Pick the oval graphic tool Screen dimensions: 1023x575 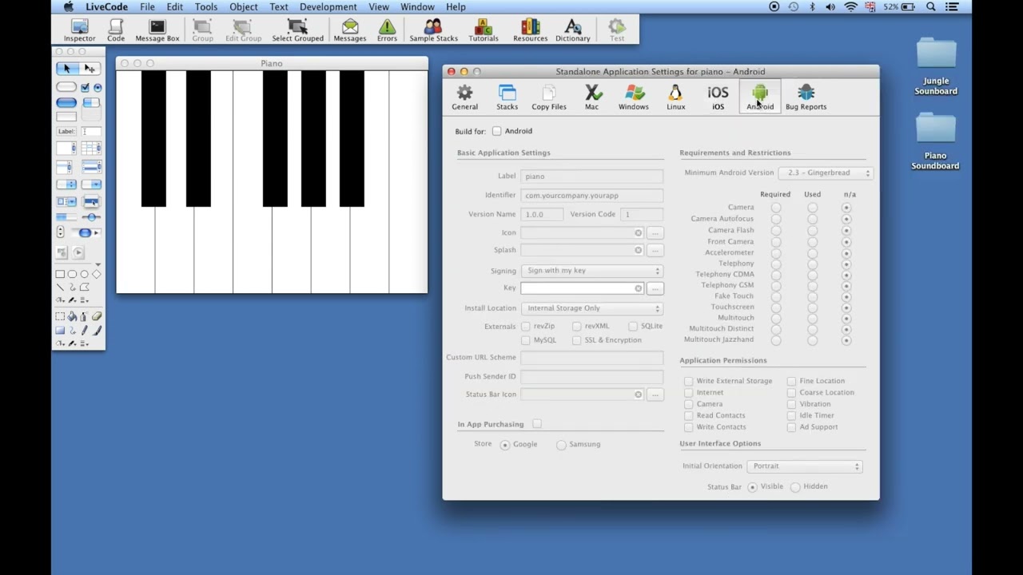click(84, 274)
